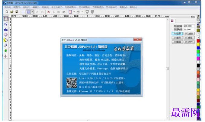Open the 绘制(D) menu
205x122 pixels.
[x=26, y=7]
